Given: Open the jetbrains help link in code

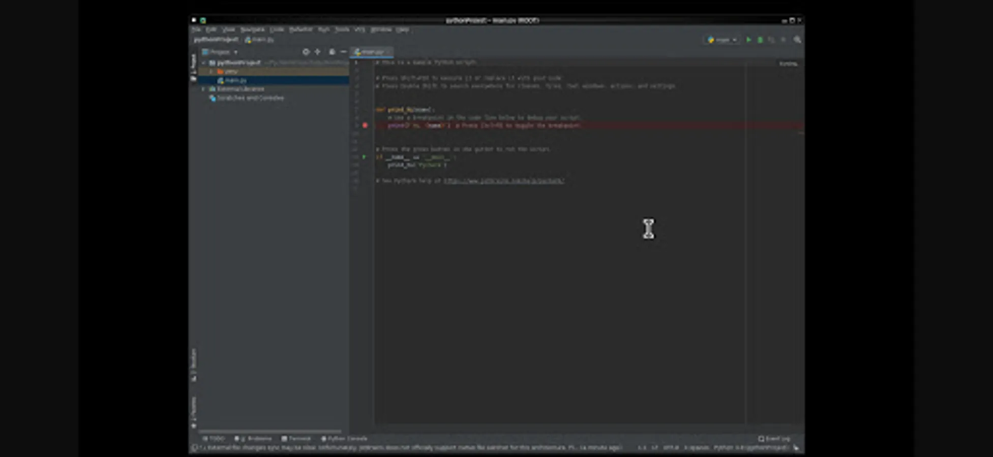Looking at the screenshot, I should coord(503,181).
